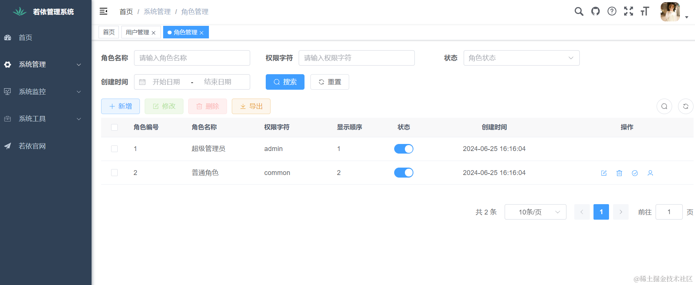Screen dimensions: 695x285
Task: Toggle fullscreen mode icon
Action: tap(629, 11)
